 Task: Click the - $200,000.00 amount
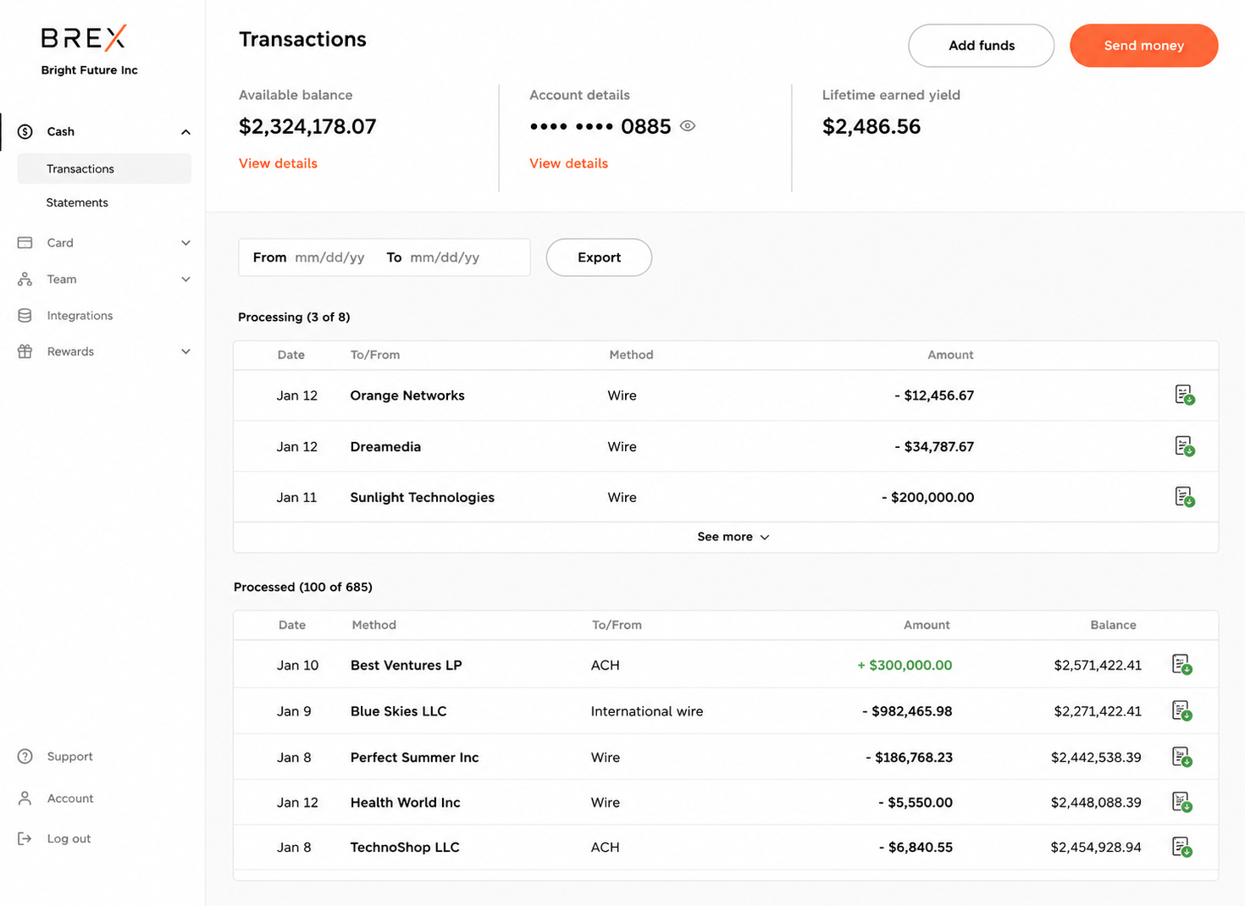pyautogui.click(x=927, y=498)
